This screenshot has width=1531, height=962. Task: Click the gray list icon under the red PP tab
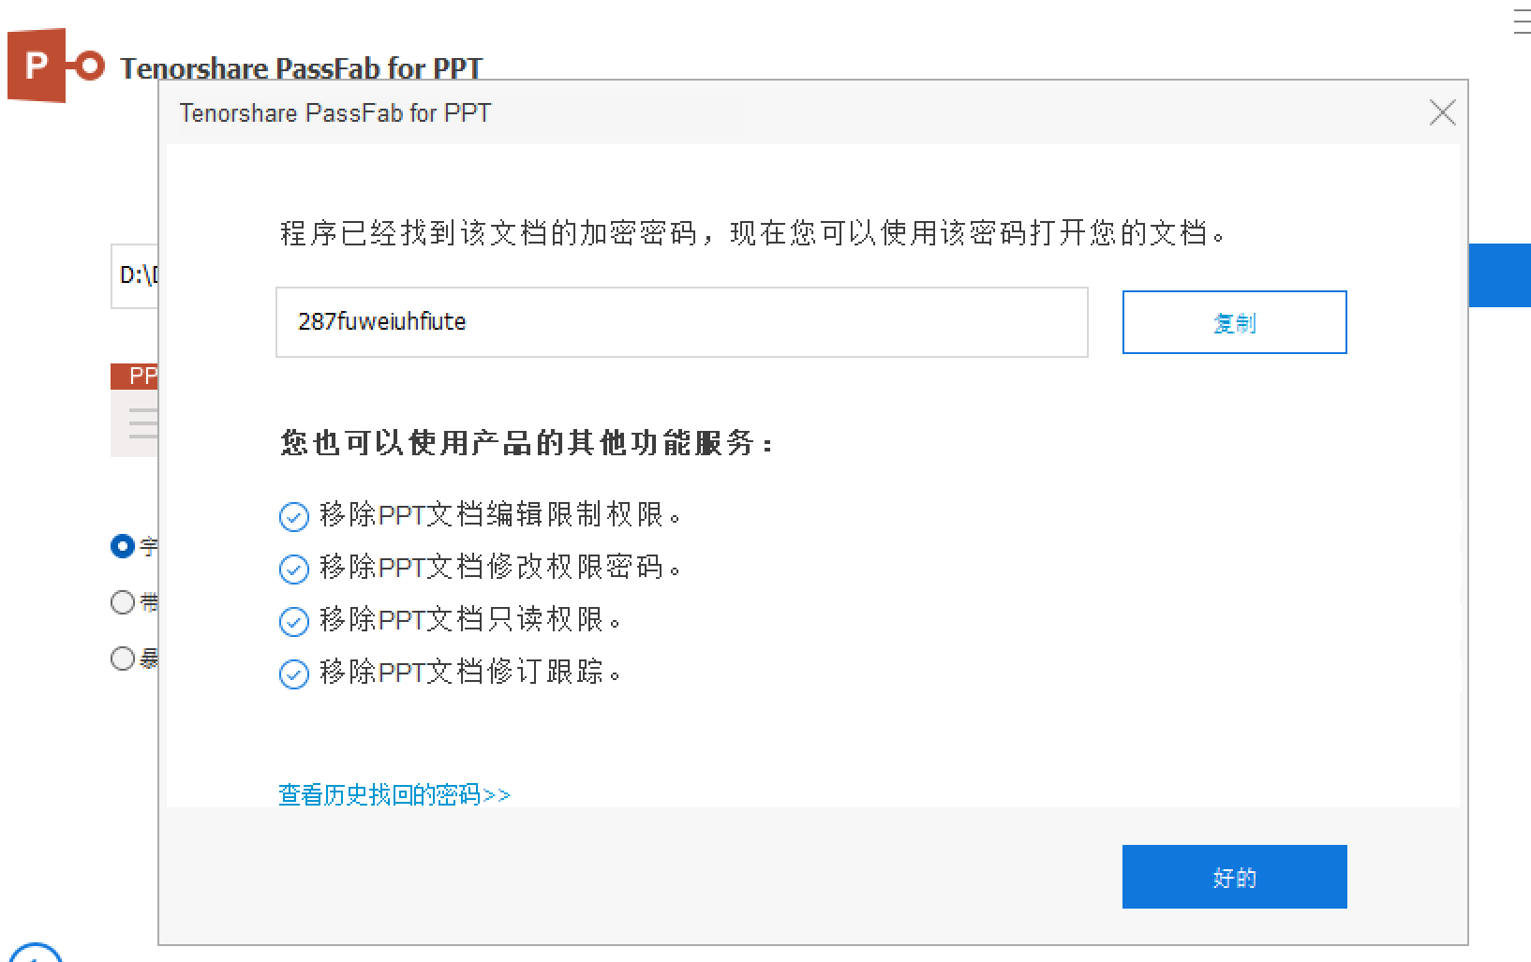[x=143, y=423]
